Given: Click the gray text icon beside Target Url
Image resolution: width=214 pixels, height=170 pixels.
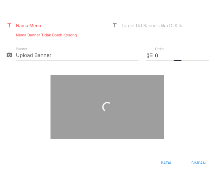Looking at the screenshot, I should click(115, 25).
